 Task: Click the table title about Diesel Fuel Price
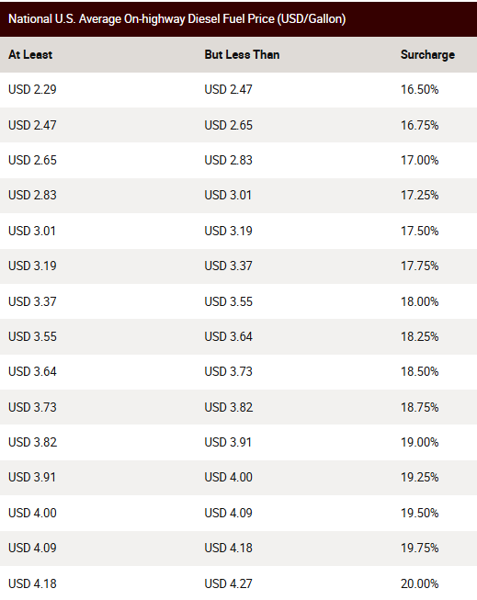point(176,18)
